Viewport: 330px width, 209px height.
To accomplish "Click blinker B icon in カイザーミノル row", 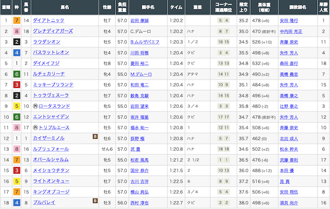I will [x=95, y=137].
